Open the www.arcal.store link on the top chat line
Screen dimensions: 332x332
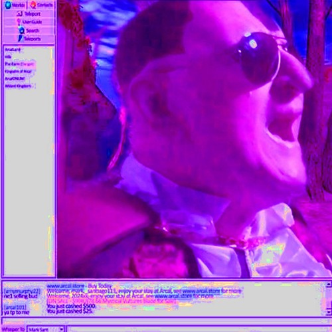tap(66, 286)
